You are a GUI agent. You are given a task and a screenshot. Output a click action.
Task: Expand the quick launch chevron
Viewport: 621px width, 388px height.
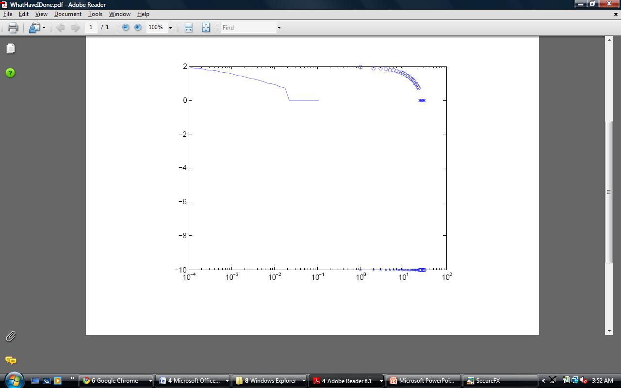72,378
